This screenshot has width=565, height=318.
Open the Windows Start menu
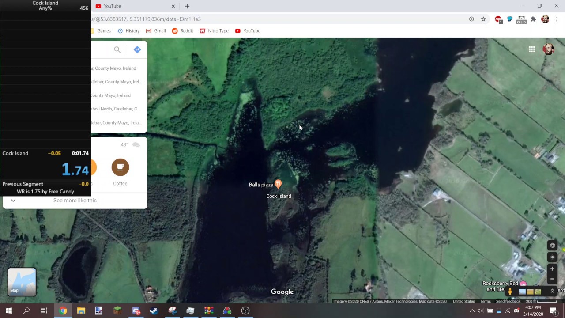pyautogui.click(x=9, y=311)
